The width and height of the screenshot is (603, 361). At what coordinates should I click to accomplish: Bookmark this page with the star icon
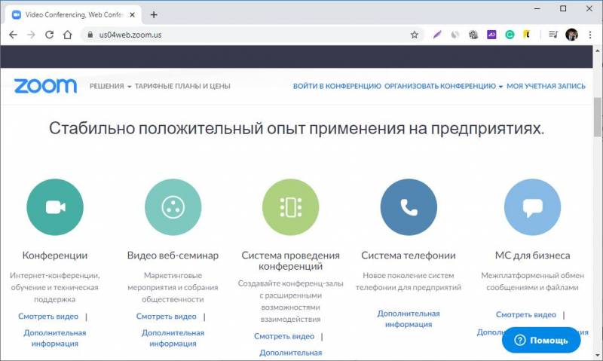[414, 35]
